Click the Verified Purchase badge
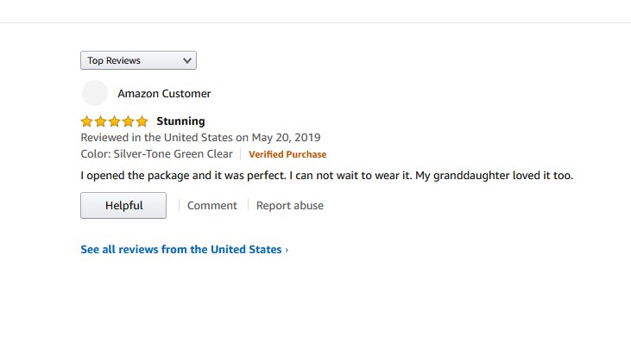Image resolution: width=631 pixels, height=360 pixels. point(287,155)
